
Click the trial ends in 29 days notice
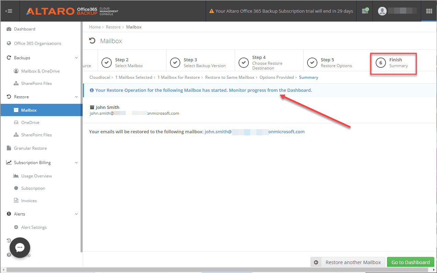[284, 11]
